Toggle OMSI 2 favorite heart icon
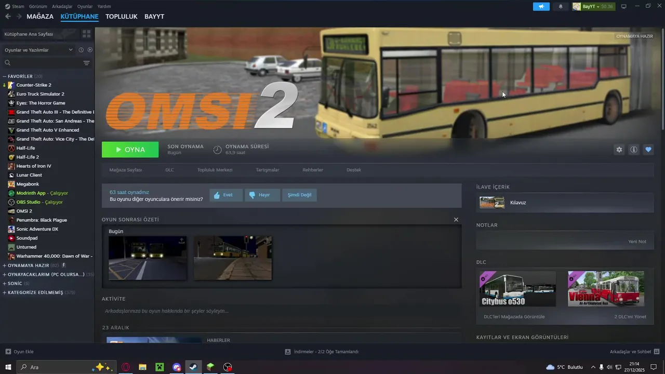 point(648,150)
